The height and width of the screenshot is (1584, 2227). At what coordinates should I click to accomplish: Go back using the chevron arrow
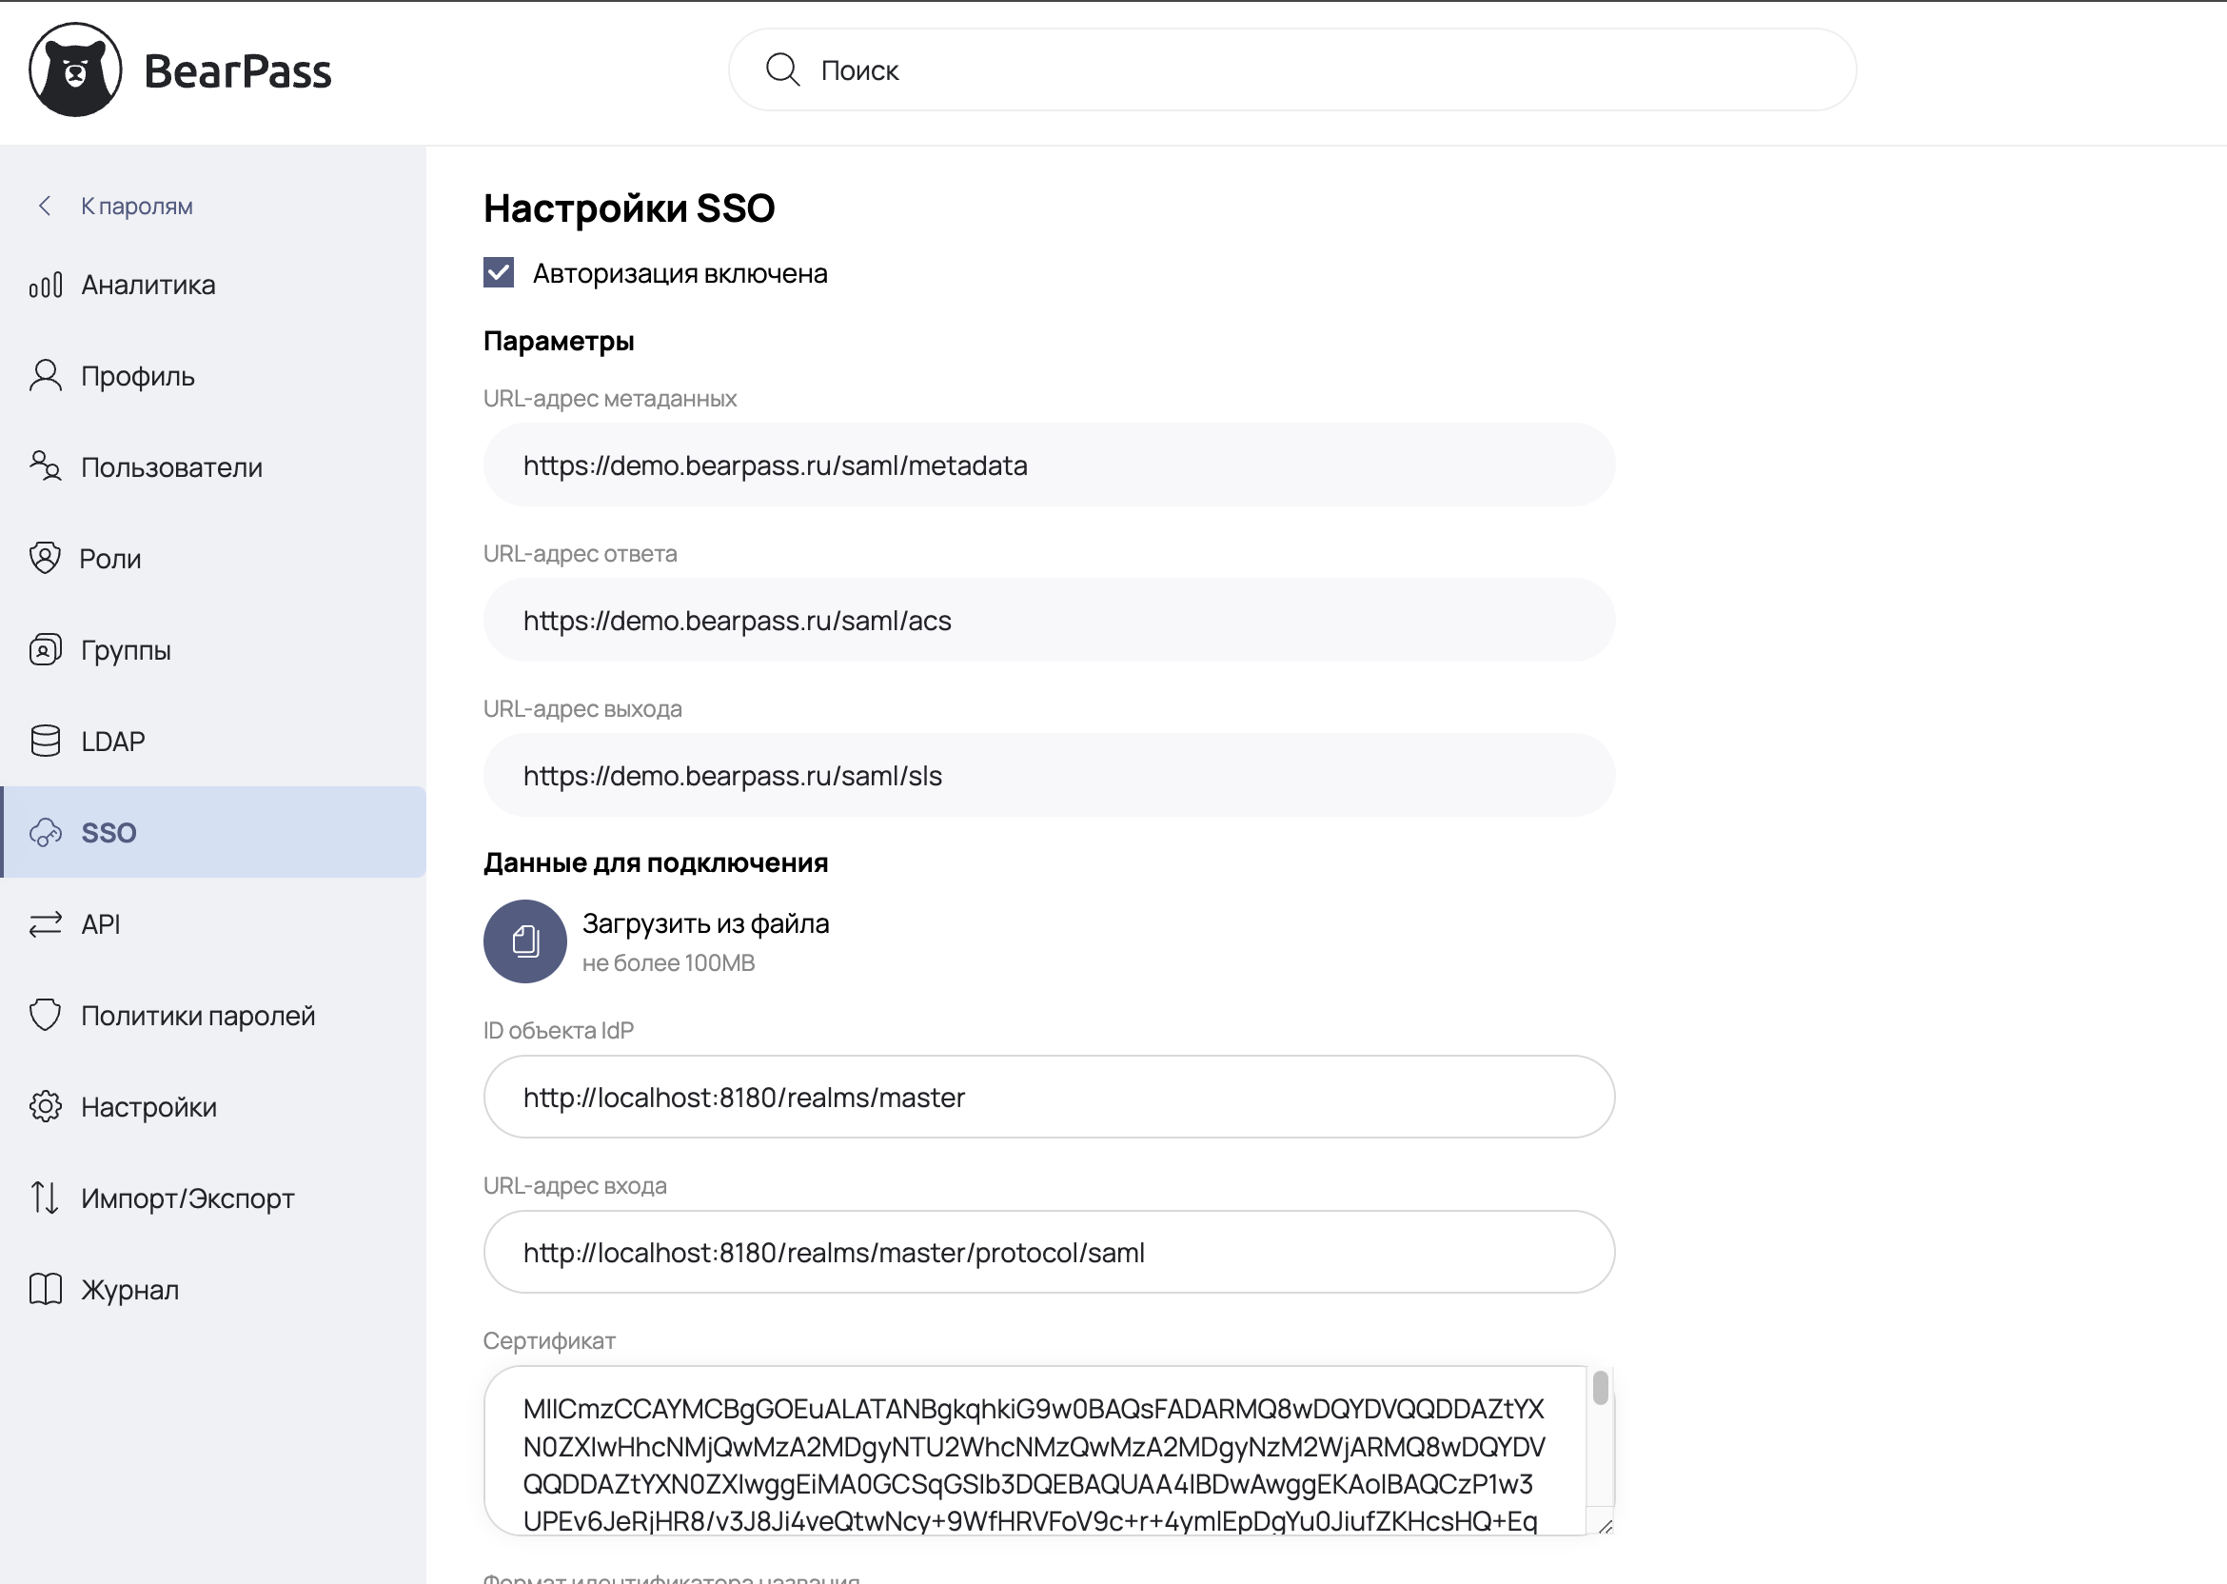click(44, 206)
